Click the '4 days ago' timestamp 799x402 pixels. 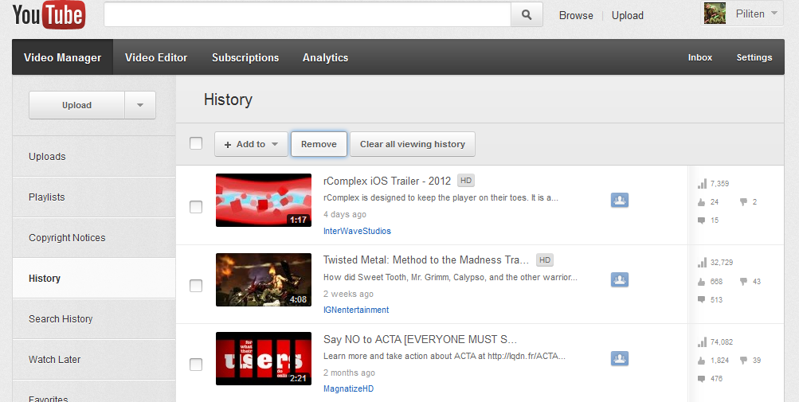tap(345, 214)
